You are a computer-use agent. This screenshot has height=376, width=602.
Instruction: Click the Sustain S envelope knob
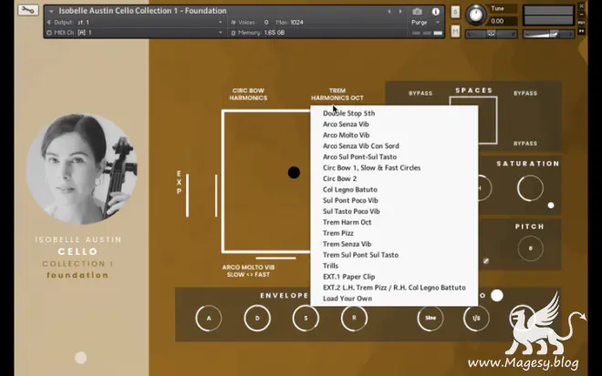coord(306,318)
